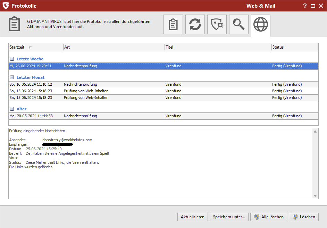The width and height of the screenshot is (327, 228).
Task: Click the Älter group label
Action: pyautogui.click(x=22, y=109)
